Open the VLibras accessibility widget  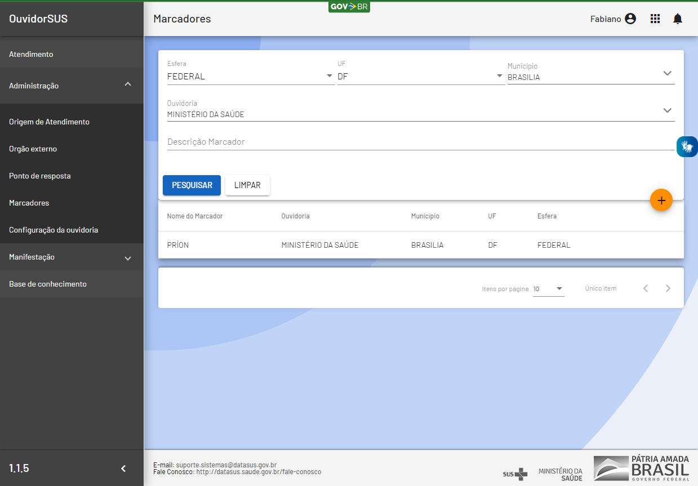click(687, 146)
